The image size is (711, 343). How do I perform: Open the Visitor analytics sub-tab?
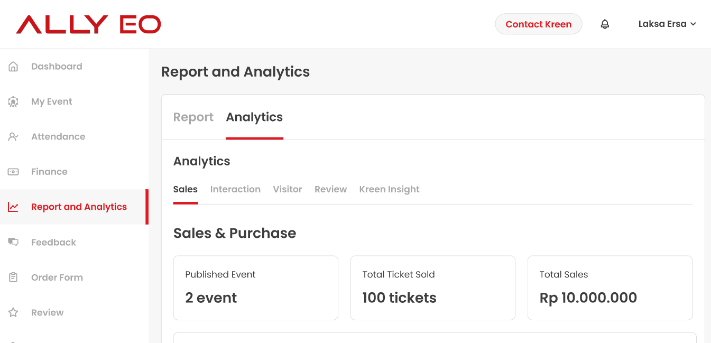tap(288, 189)
